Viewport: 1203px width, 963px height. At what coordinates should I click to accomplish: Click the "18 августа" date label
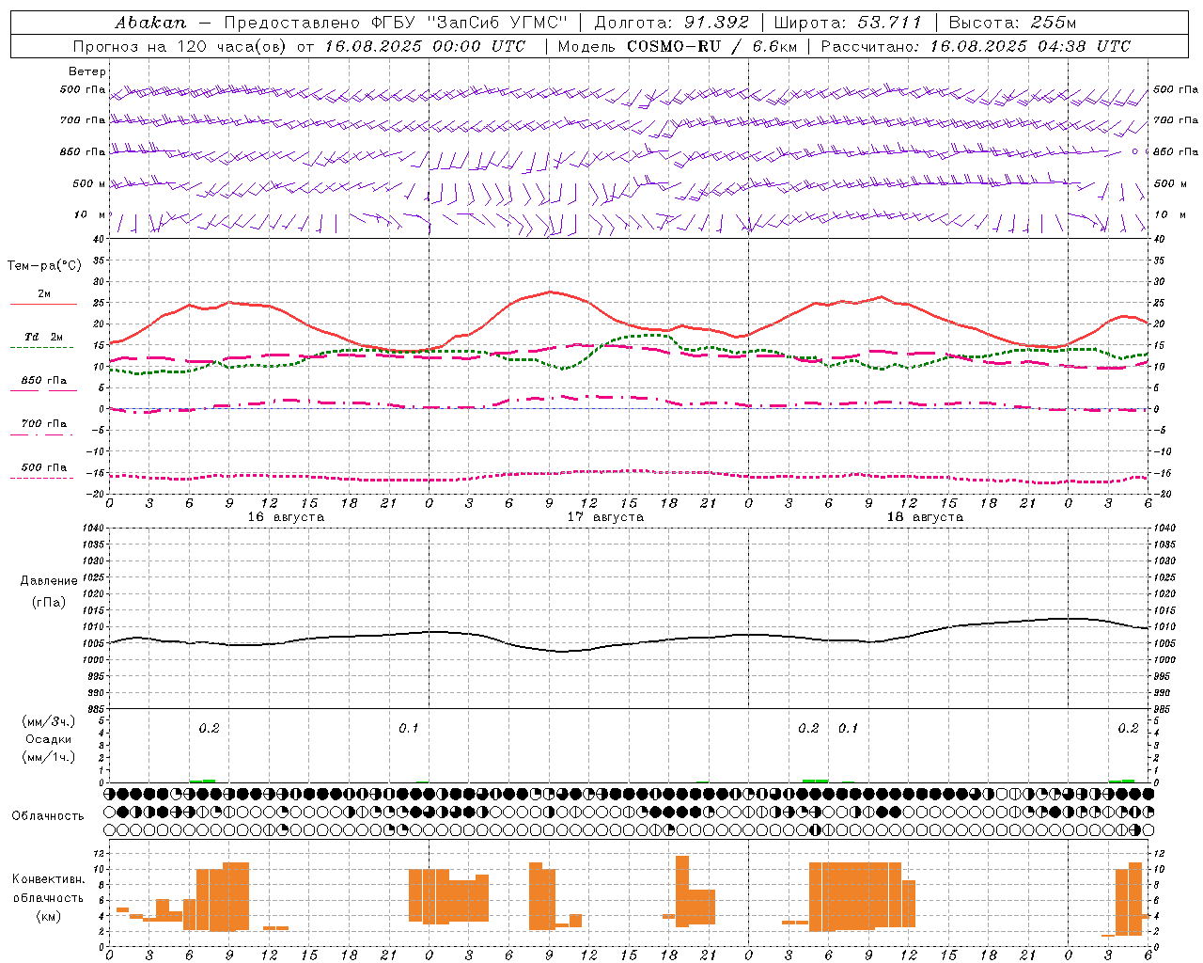point(925,517)
